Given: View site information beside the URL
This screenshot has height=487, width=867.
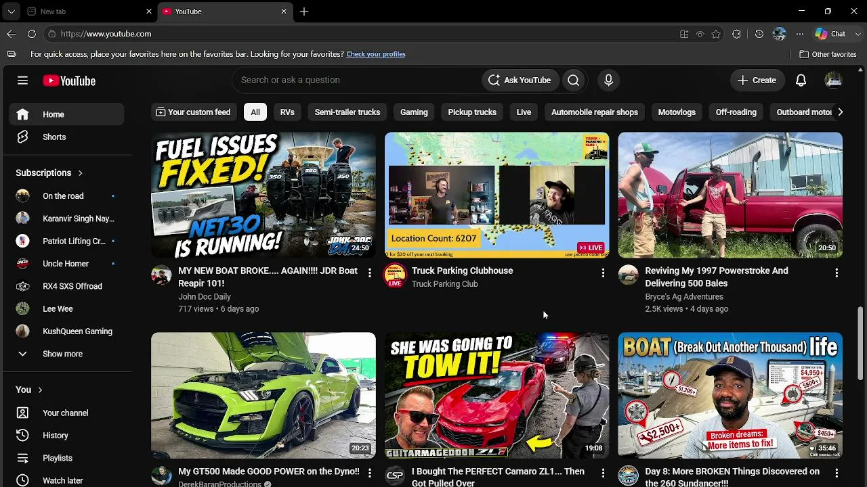Looking at the screenshot, I should (51, 34).
